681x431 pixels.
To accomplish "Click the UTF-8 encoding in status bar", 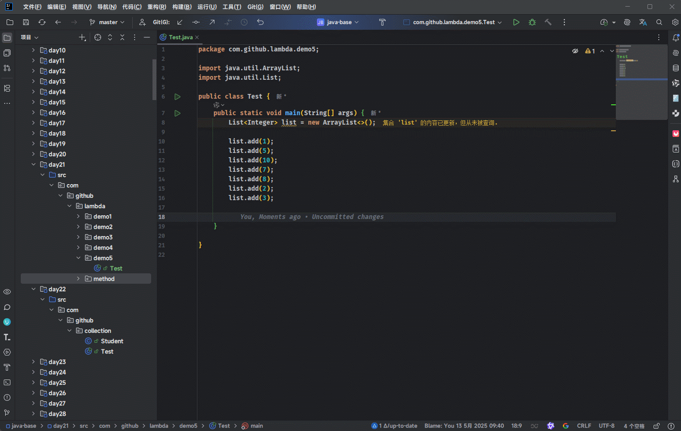I will (606, 426).
